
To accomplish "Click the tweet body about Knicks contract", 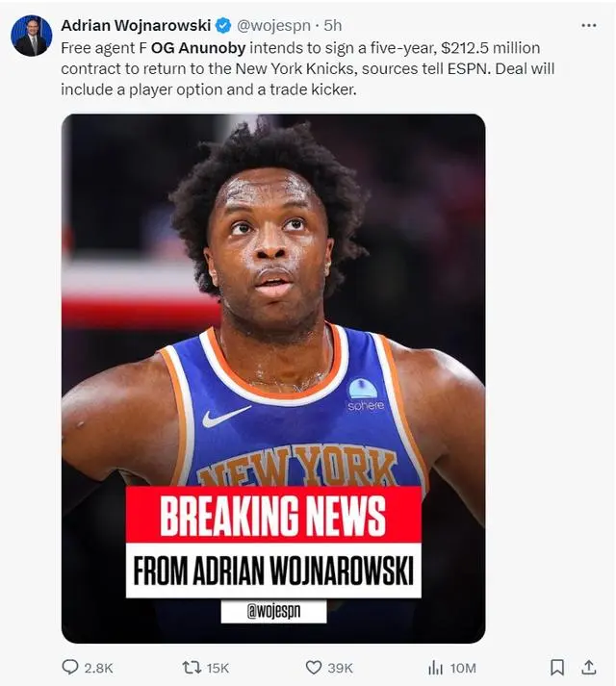I will (308, 68).
